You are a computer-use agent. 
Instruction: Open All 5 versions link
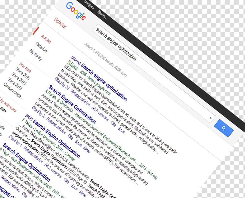[100, 114]
